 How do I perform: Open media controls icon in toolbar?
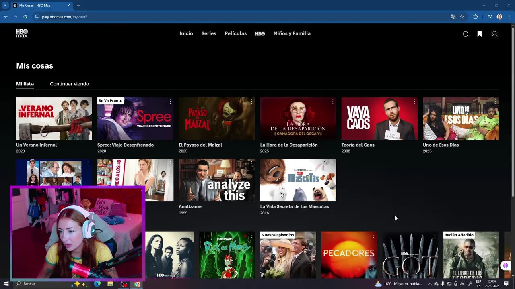[x=490, y=17]
